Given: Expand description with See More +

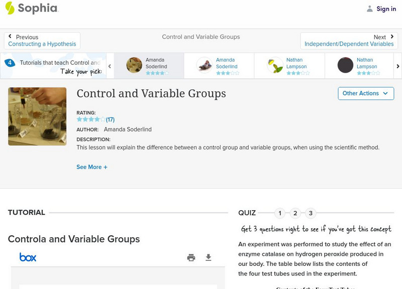Looking at the screenshot, I should coord(92,167).
